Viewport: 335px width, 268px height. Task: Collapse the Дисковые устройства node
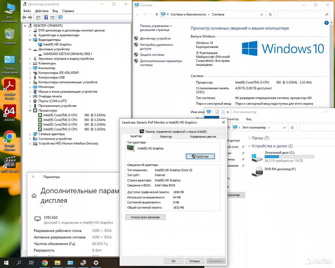(30, 49)
